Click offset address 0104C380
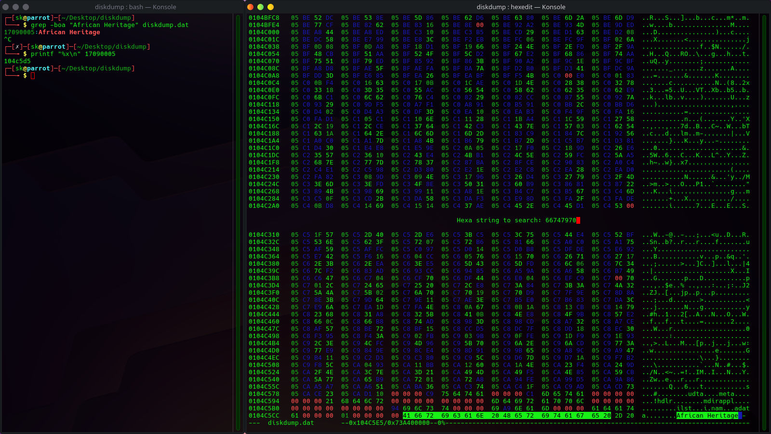The height and width of the screenshot is (434, 771). click(x=264, y=264)
